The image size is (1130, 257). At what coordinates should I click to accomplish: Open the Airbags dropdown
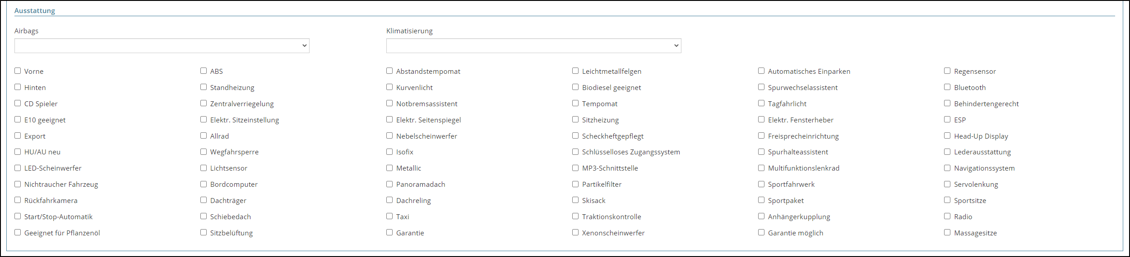(x=162, y=45)
